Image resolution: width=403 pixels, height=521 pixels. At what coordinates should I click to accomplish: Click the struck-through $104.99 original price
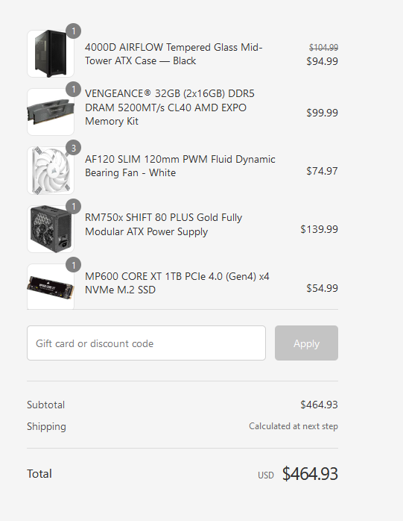click(x=323, y=48)
